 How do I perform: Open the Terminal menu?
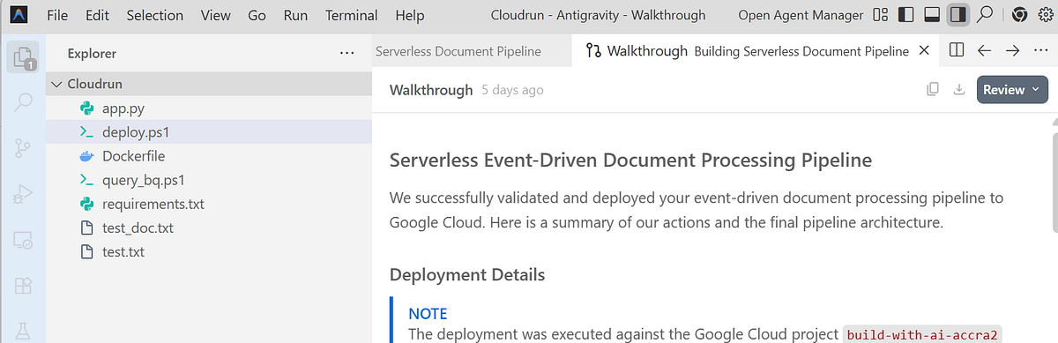coord(351,15)
